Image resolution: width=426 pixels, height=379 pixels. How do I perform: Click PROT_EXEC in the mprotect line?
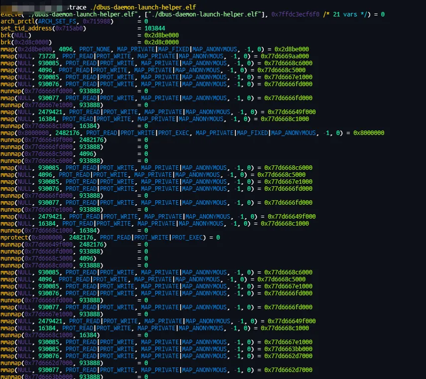coord(187,238)
